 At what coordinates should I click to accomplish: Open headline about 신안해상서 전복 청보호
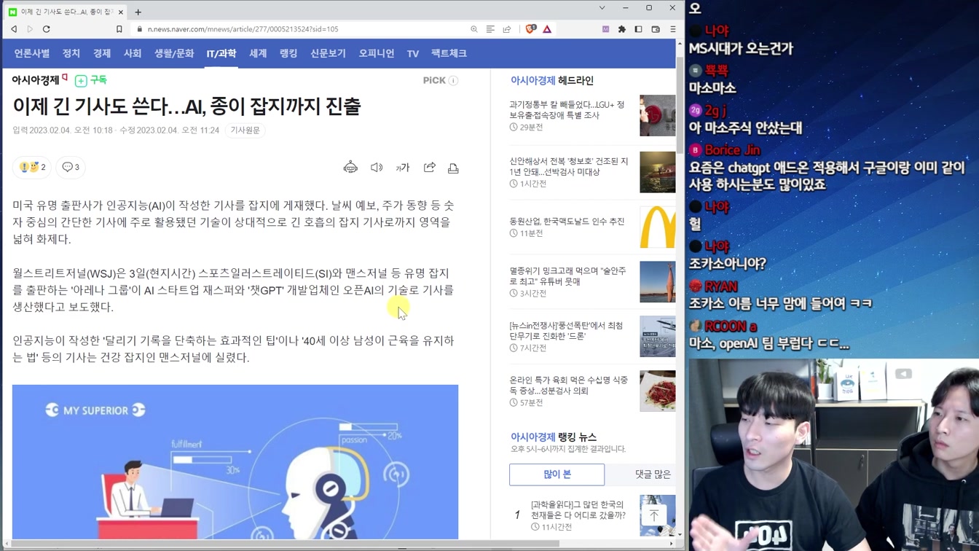pyautogui.click(x=568, y=166)
